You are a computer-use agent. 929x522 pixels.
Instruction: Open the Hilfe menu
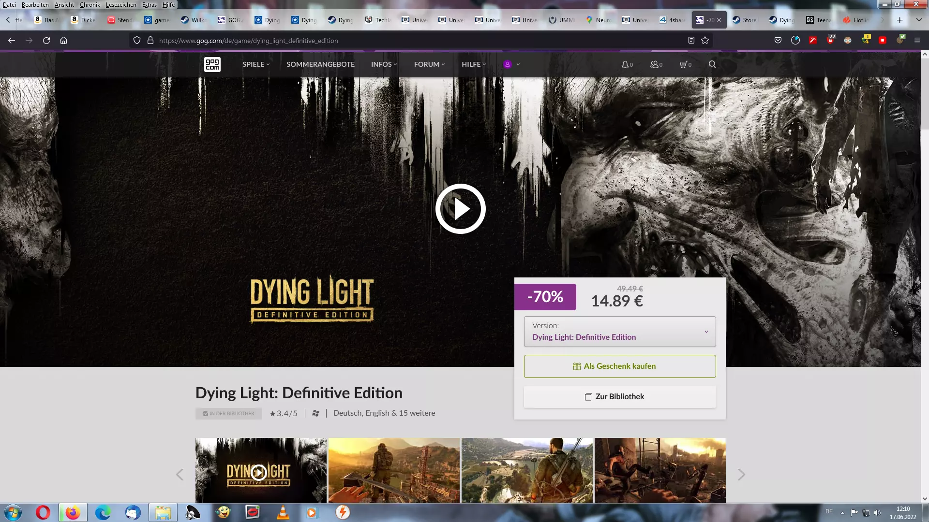[x=168, y=4]
